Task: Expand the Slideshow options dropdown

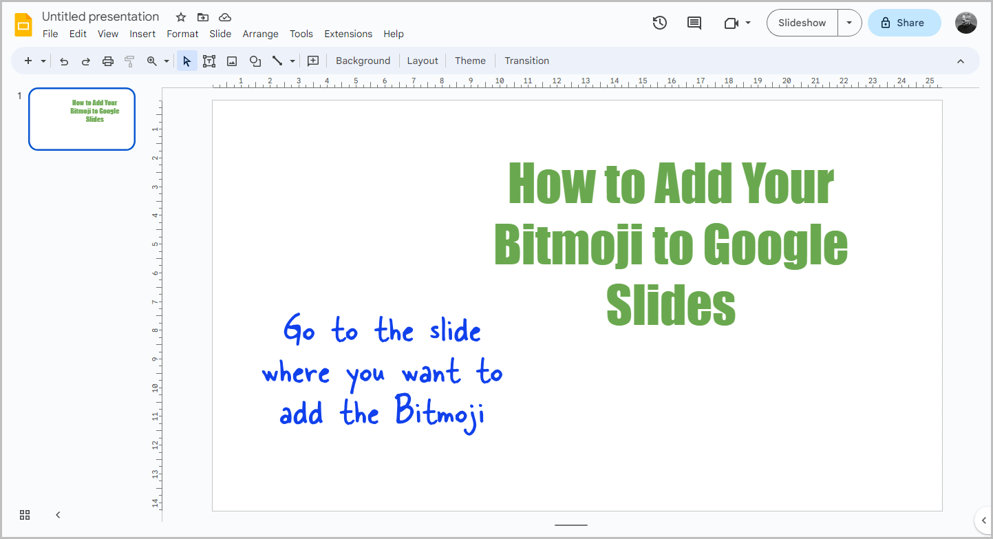Action: pyautogui.click(x=849, y=22)
